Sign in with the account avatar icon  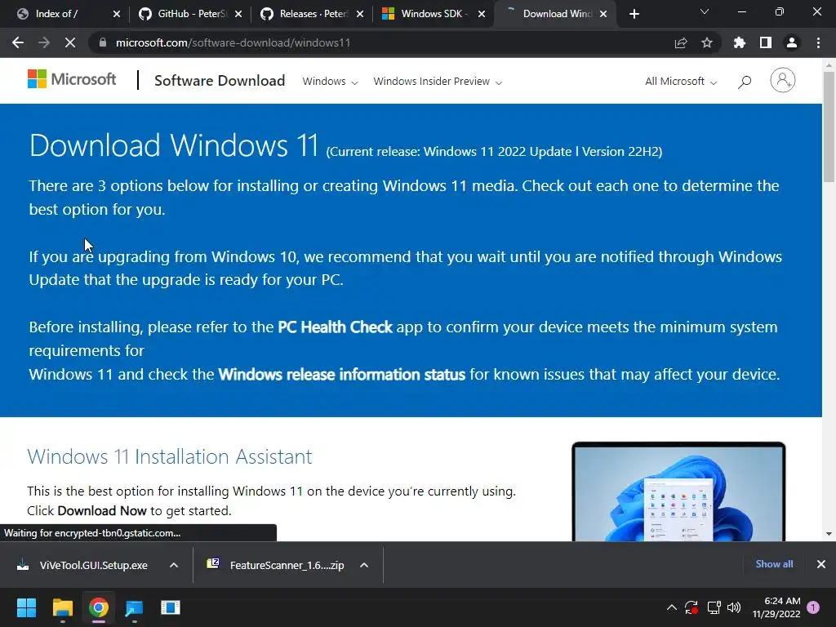[783, 81]
